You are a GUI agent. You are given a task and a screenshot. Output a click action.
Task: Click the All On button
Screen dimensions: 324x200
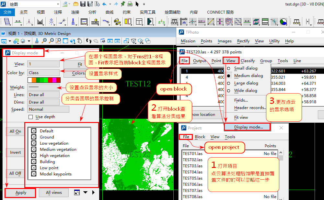click(15, 131)
